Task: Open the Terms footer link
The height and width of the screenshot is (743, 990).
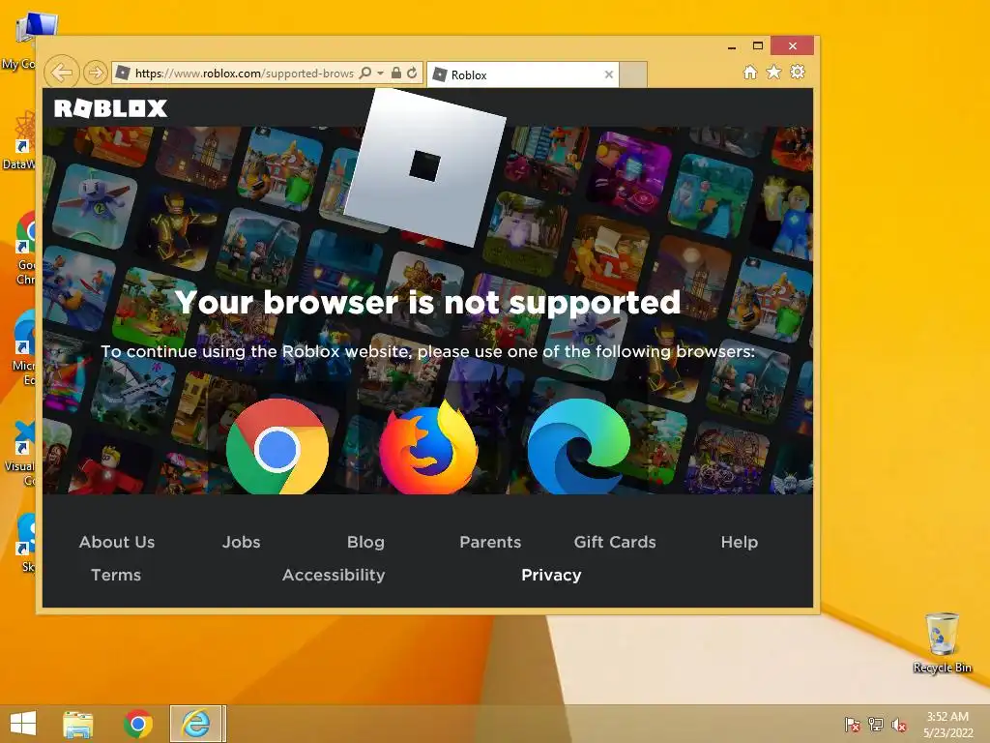Action: pyautogui.click(x=116, y=575)
